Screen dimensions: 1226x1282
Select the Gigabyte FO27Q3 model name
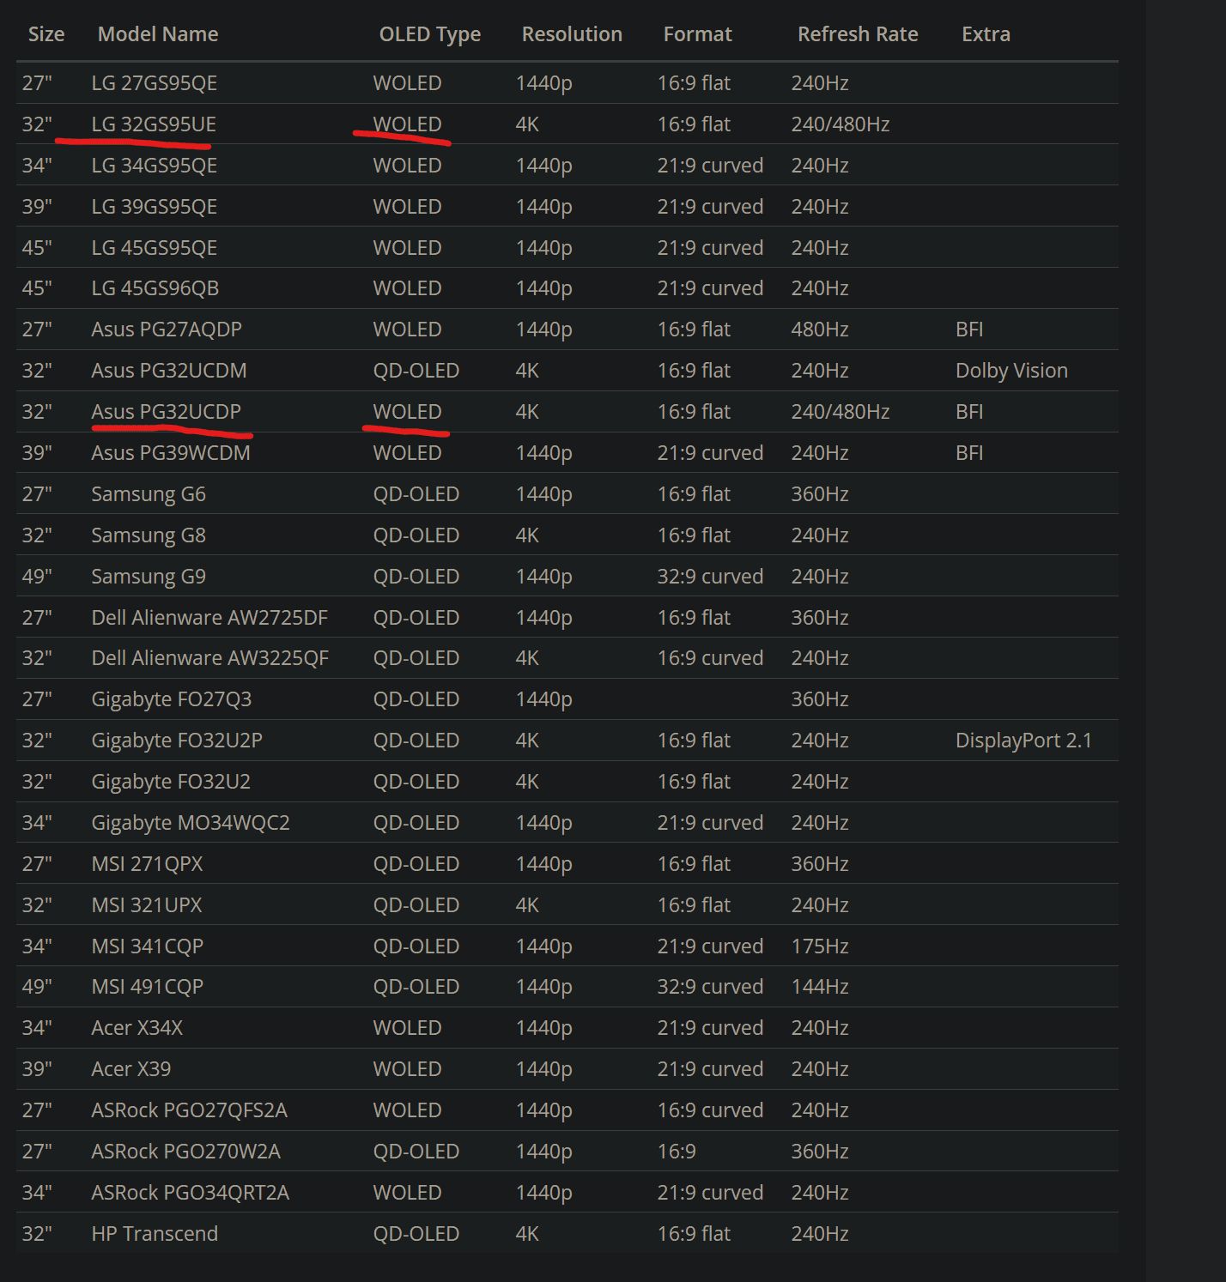pos(172,699)
